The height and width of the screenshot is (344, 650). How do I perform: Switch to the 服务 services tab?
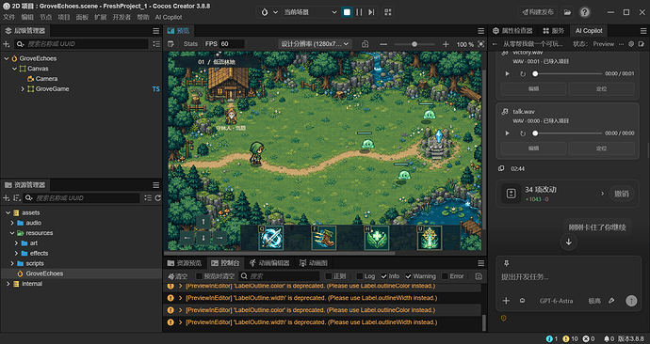(x=553, y=31)
